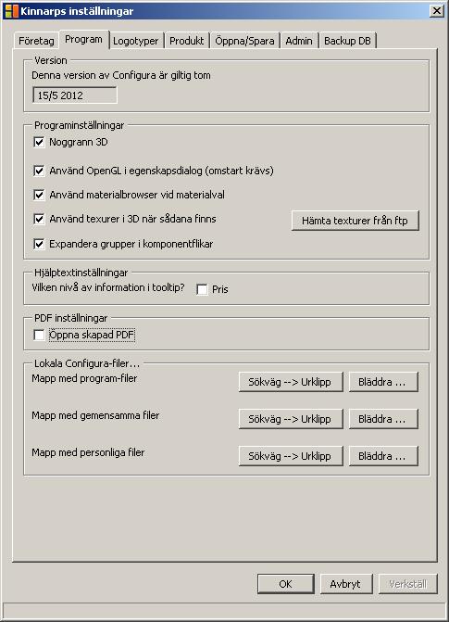Click the 'Hjälptextinställningar' group heading
This screenshot has width=449, height=622.
tap(81, 273)
